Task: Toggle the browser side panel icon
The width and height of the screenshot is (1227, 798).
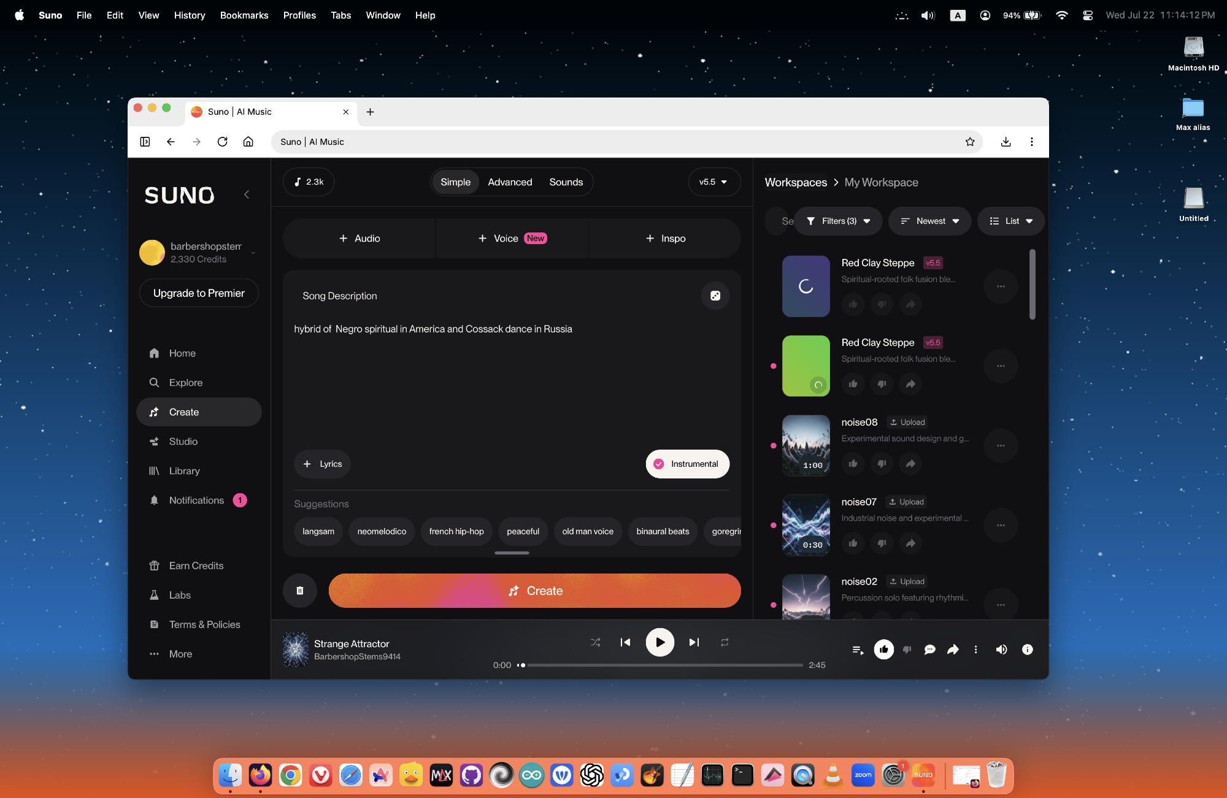Action: 145,142
